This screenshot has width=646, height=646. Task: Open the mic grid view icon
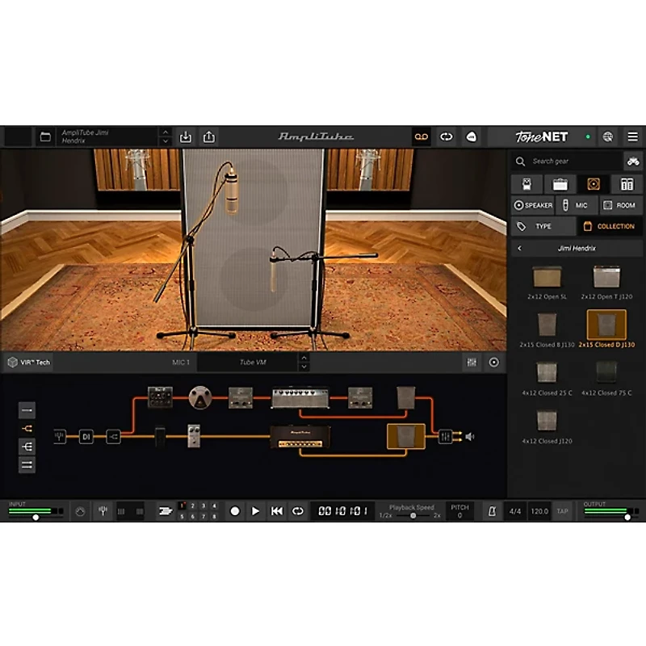472,363
